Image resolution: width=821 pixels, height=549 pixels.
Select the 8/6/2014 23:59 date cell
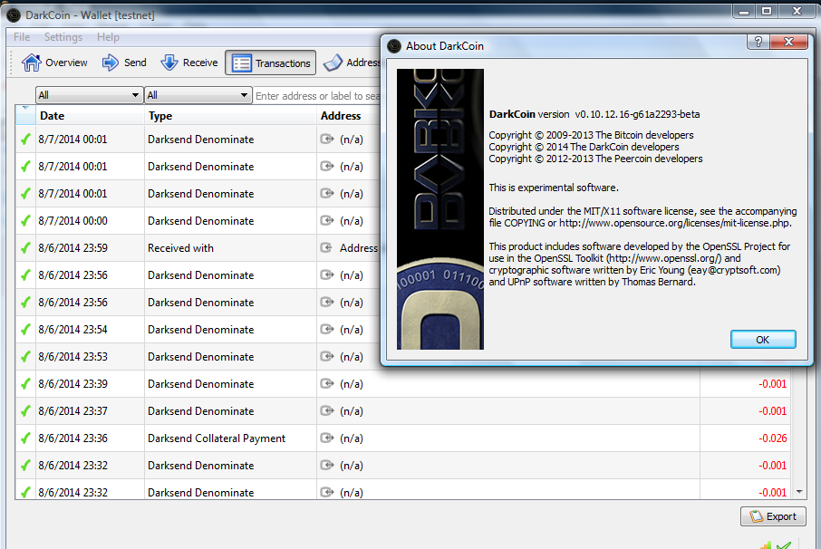pos(90,248)
